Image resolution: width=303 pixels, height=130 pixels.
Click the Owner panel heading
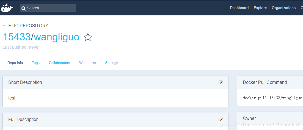249,118
